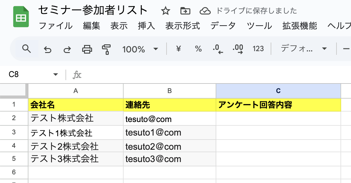
Task: Select the column C header
Action: click(278, 91)
